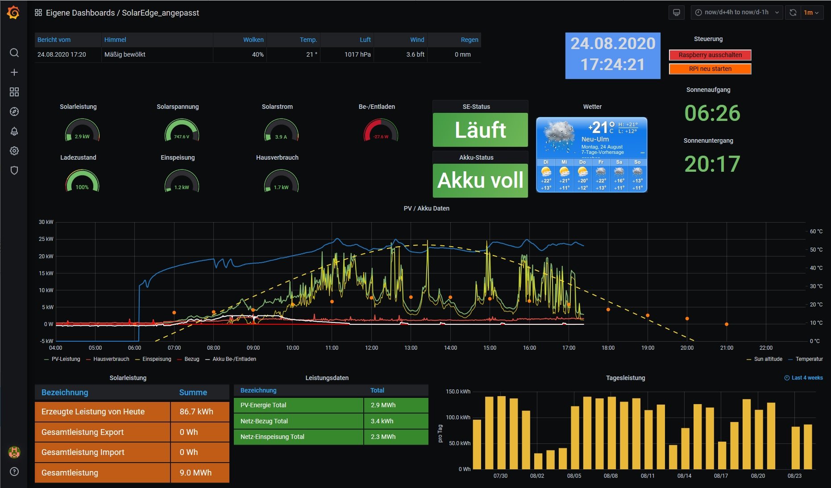
Task: Open the Alerting bell icon
Action: [14, 131]
